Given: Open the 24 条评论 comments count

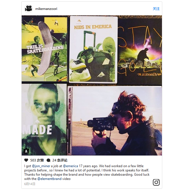Looking at the screenshot, I should coord(60,160).
